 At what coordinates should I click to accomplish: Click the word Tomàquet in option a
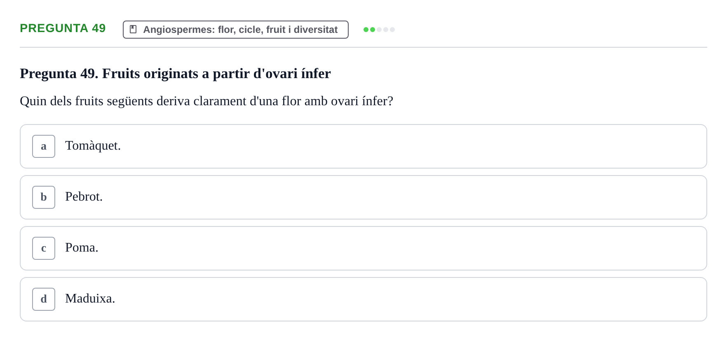pyautogui.click(x=93, y=146)
